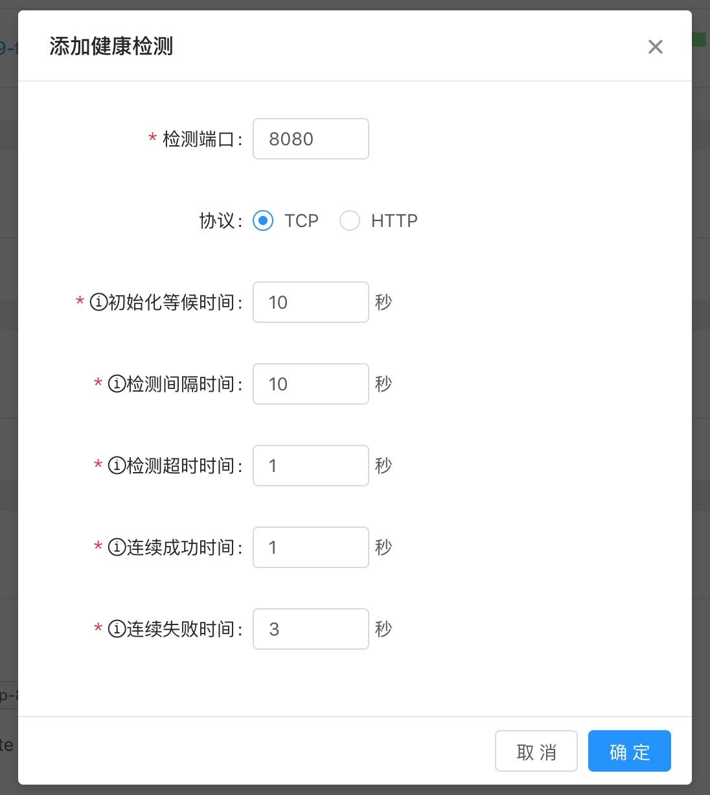The image size is (710, 795).
Task: Click the TCP label text
Action: [x=301, y=220]
